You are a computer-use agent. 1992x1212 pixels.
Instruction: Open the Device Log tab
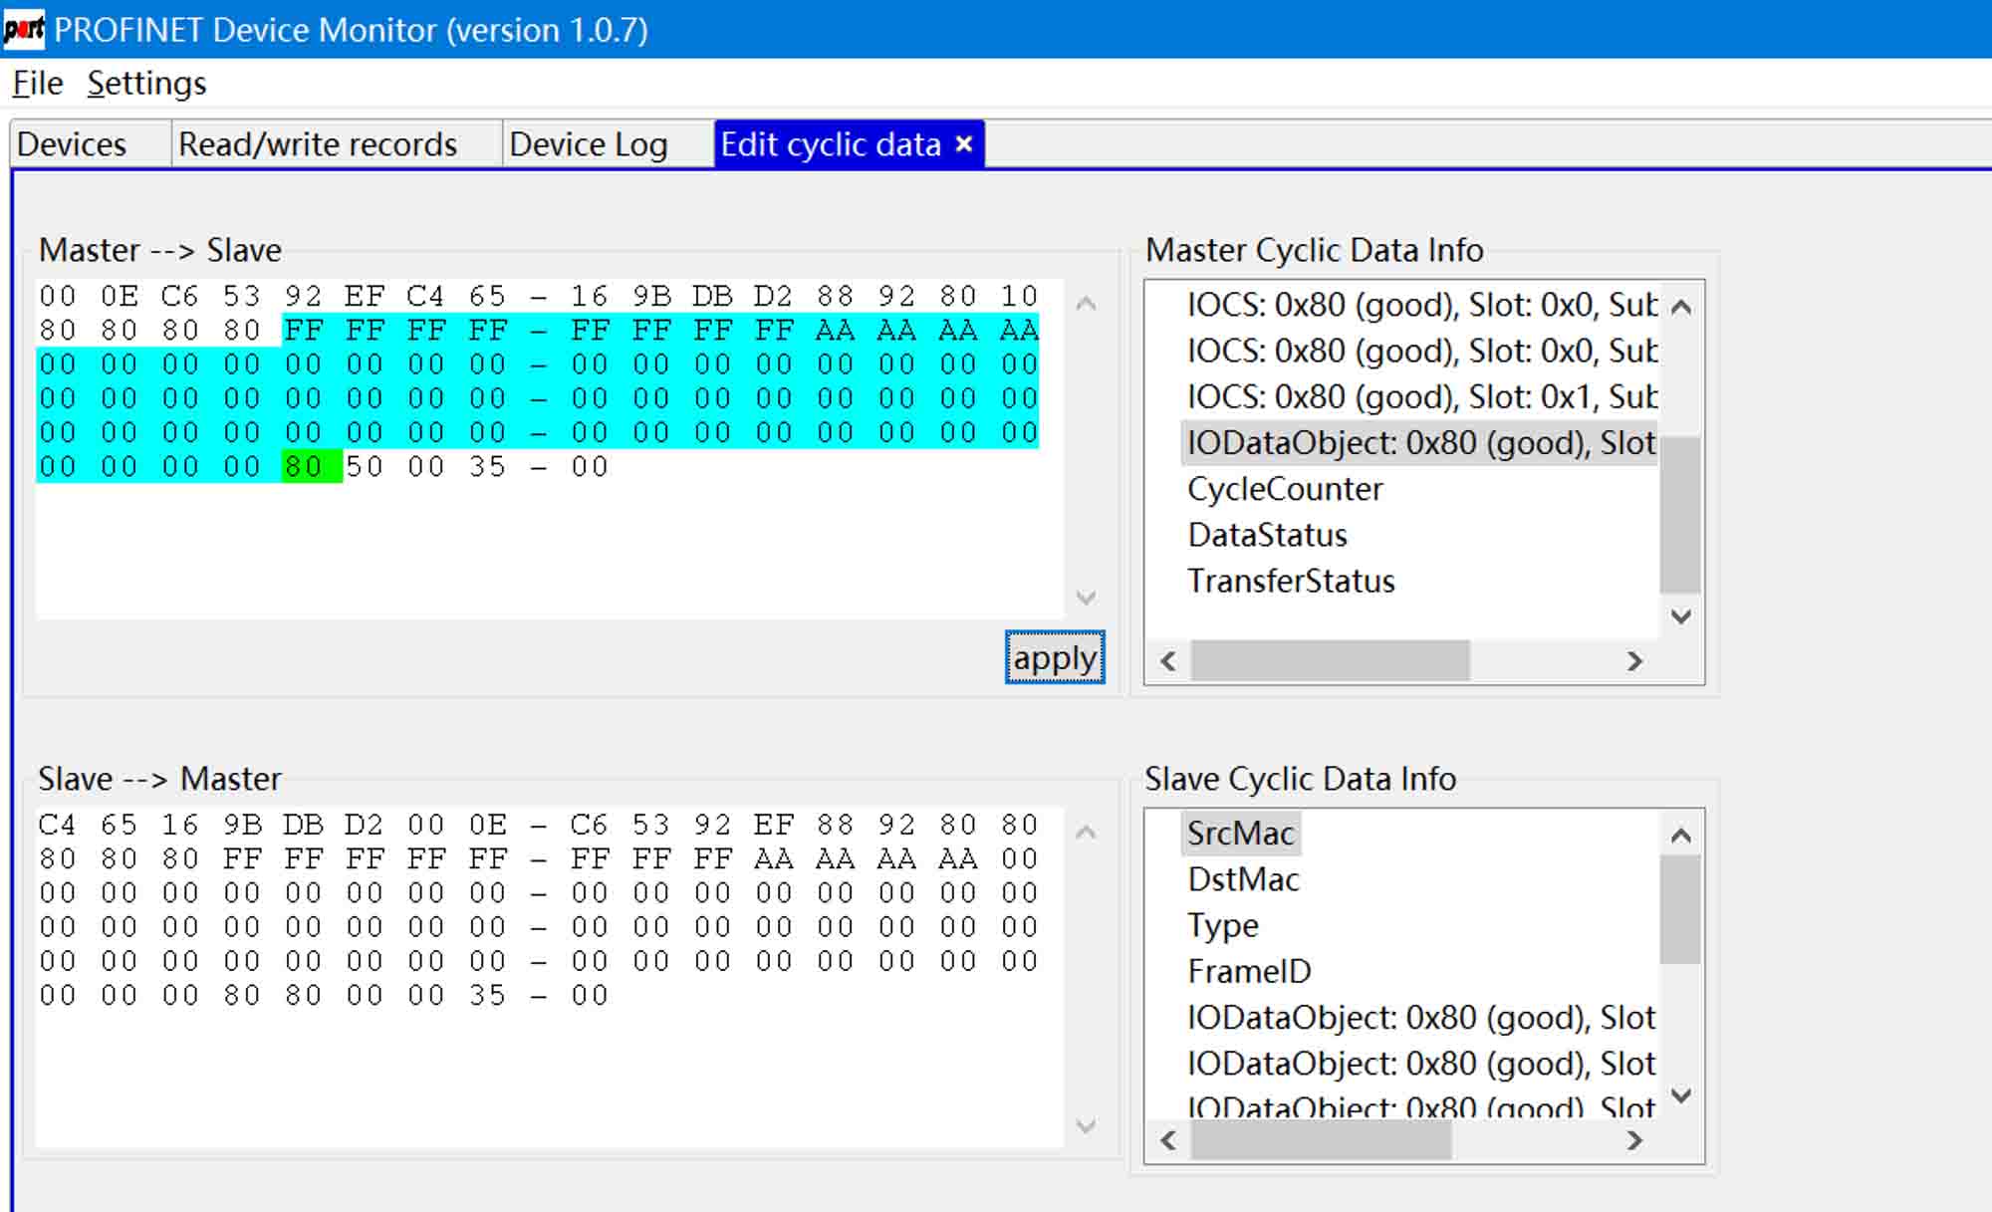pyautogui.click(x=588, y=145)
